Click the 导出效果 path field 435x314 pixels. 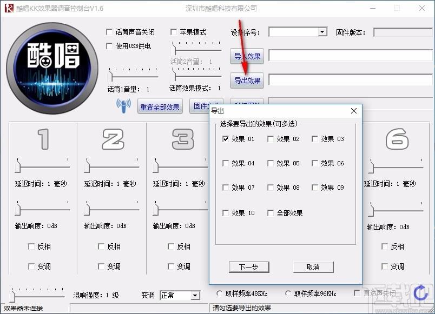pos(351,80)
